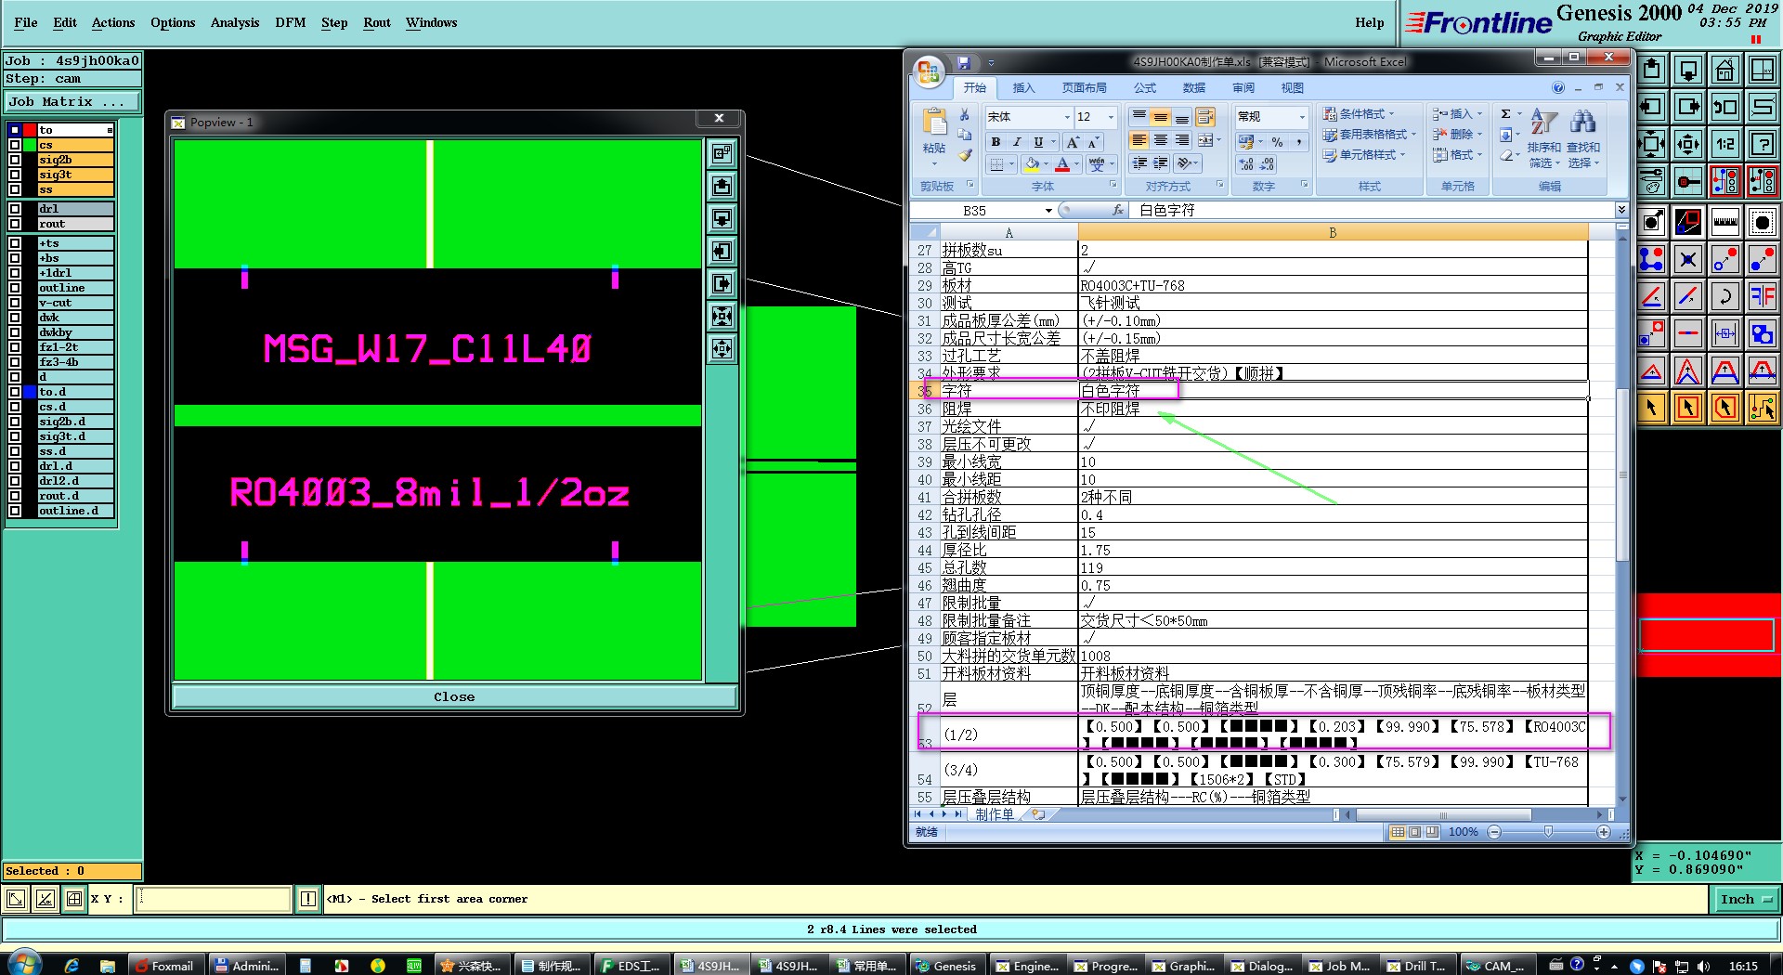Toggle visibility checkbox of layer 'drl'
Viewport: 1783px width, 975px height.
(x=15, y=209)
